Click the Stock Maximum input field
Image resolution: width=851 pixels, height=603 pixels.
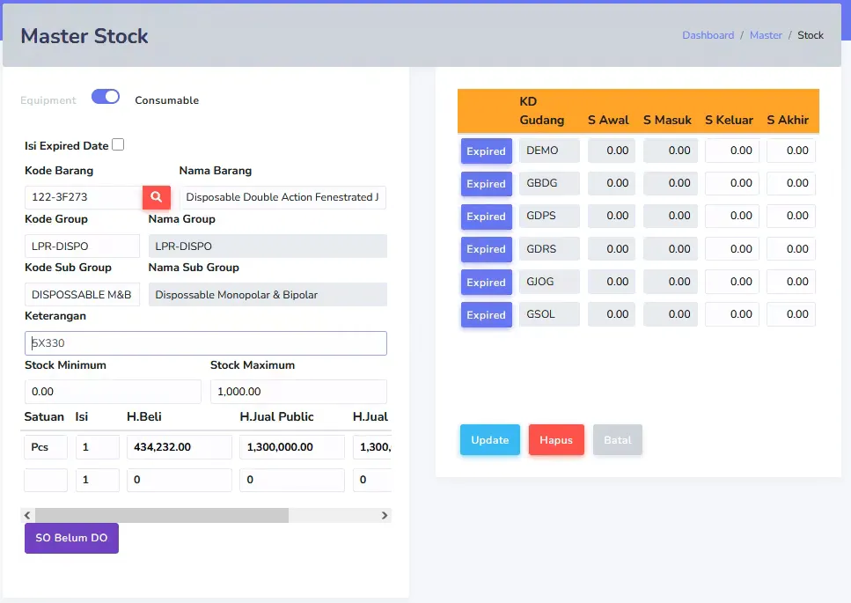pyautogui.click(x=298, y=392)
